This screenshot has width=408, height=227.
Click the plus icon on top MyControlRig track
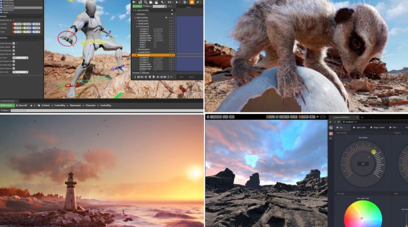pyautogui.click(x=172, y=10)
